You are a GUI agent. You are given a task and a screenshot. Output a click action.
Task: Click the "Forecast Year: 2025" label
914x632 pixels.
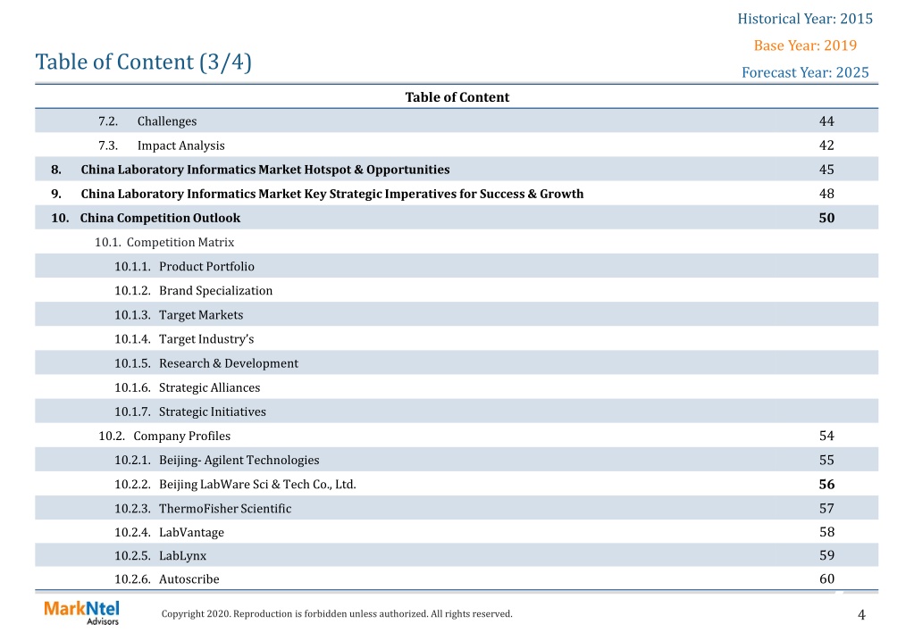pos(805,72)
